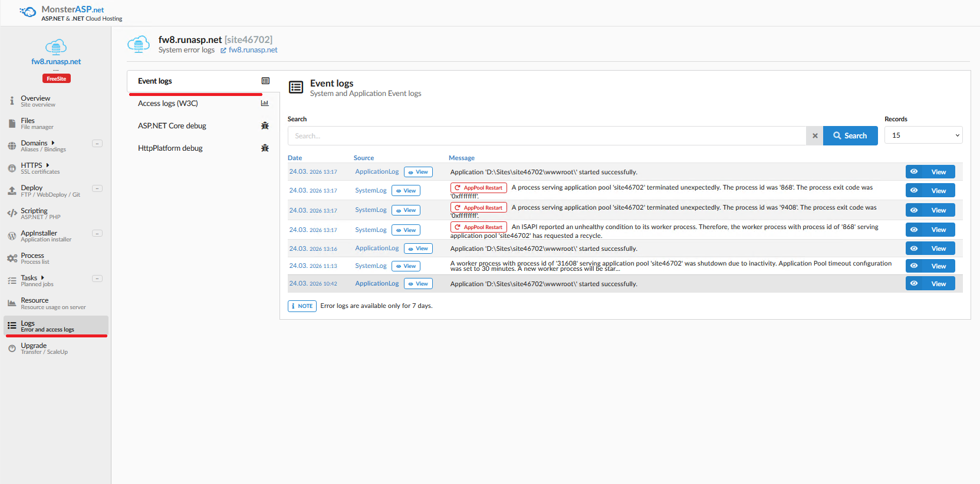Open the Process gears icon
980x484 pixels.
point(12,258)
